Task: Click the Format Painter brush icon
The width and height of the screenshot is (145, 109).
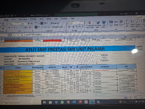Action: click(3, 28)
